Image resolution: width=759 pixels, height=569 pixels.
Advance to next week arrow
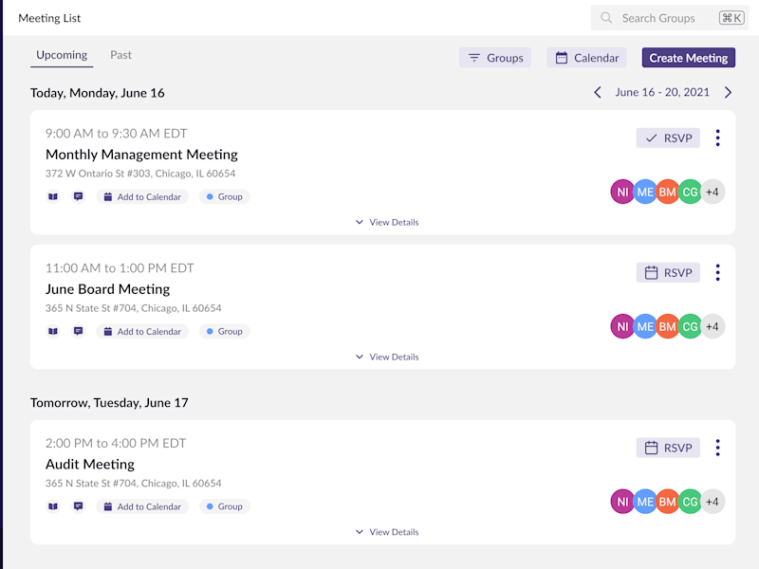[x=728, y=92]
